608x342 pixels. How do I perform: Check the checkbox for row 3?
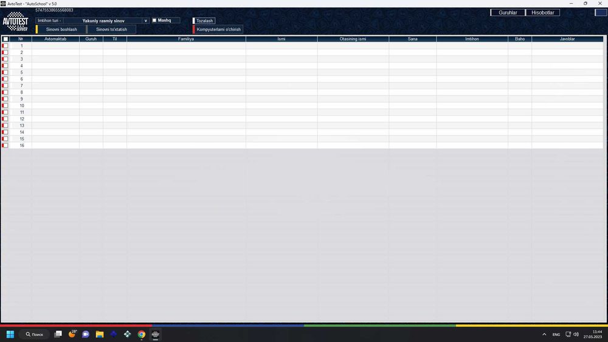tap(5, 59)
